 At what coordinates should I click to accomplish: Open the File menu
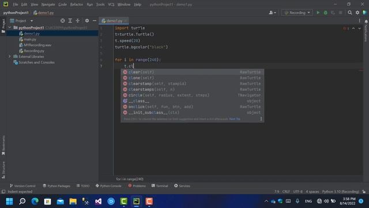click(x=16, y=5)
